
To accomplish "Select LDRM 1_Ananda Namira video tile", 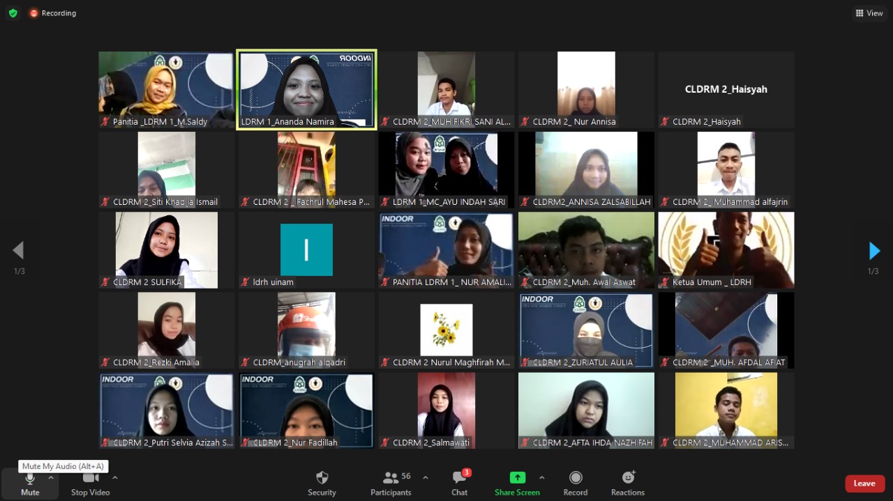I will (x=307, y=89).
